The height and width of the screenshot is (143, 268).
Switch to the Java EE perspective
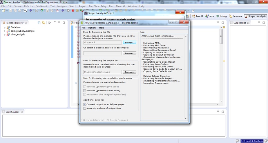point(198,16)
